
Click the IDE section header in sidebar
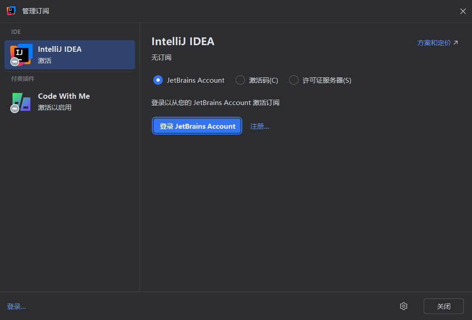[x=16, y=32]
